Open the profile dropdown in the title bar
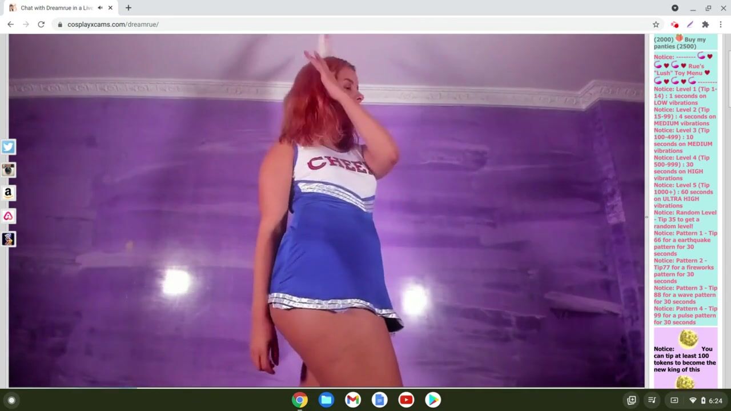The height and width of the screenshot is (411, 731). point(674,8)
